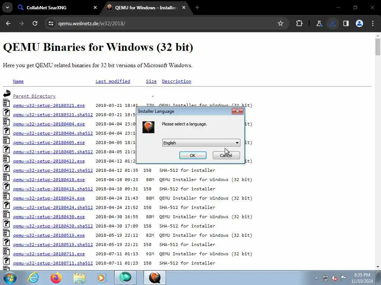Click the address bar URL

click(x=92, y=23)
